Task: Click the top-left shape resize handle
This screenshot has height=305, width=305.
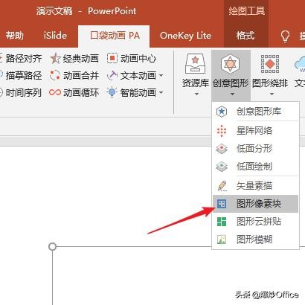Action: pos(52,246)
